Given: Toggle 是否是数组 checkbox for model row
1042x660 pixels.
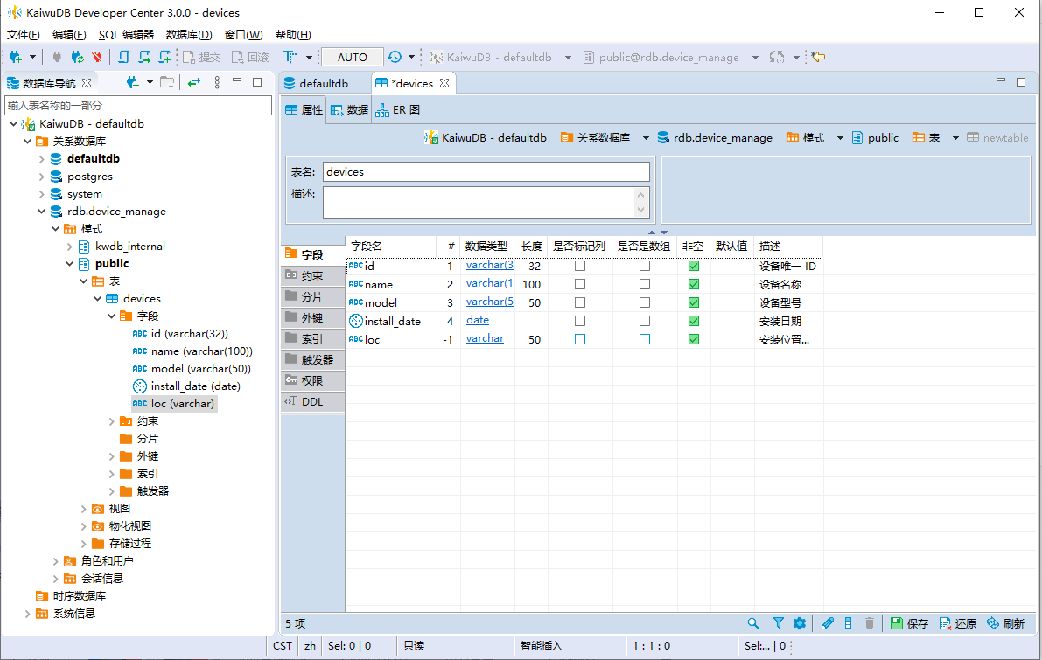Looking at the screenshot, I should pyautogui.click(x=645, y=302).
